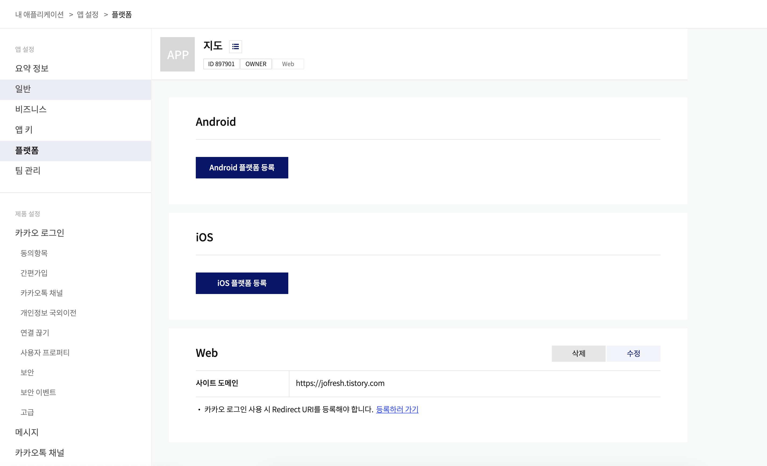Open the 보안 이벤트 submenu item
Screen dimensions: 767x466
[x=38, y=392]
